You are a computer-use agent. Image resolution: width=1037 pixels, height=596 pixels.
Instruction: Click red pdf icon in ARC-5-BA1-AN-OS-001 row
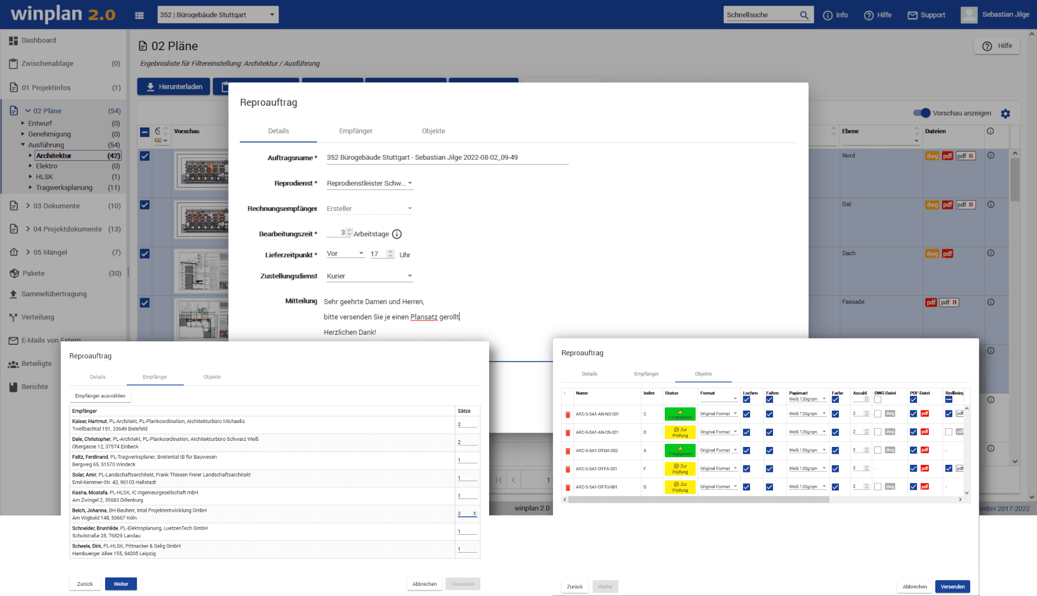click(x=925, y=432)
